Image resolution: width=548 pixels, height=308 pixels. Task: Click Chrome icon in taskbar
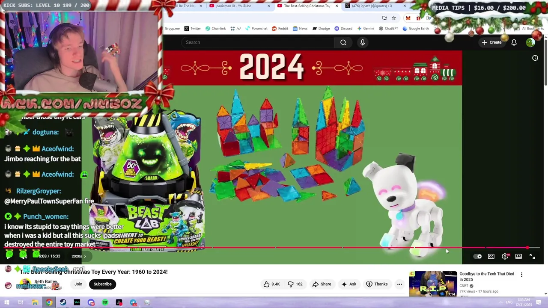[49, 302]
